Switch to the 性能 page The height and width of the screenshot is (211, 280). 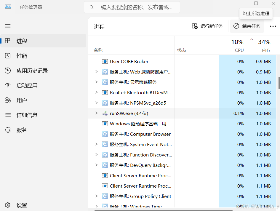point(43,56)
